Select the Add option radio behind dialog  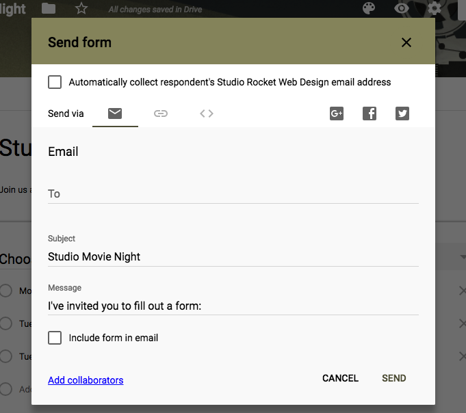pyautogui.click(x=6, y=389)
